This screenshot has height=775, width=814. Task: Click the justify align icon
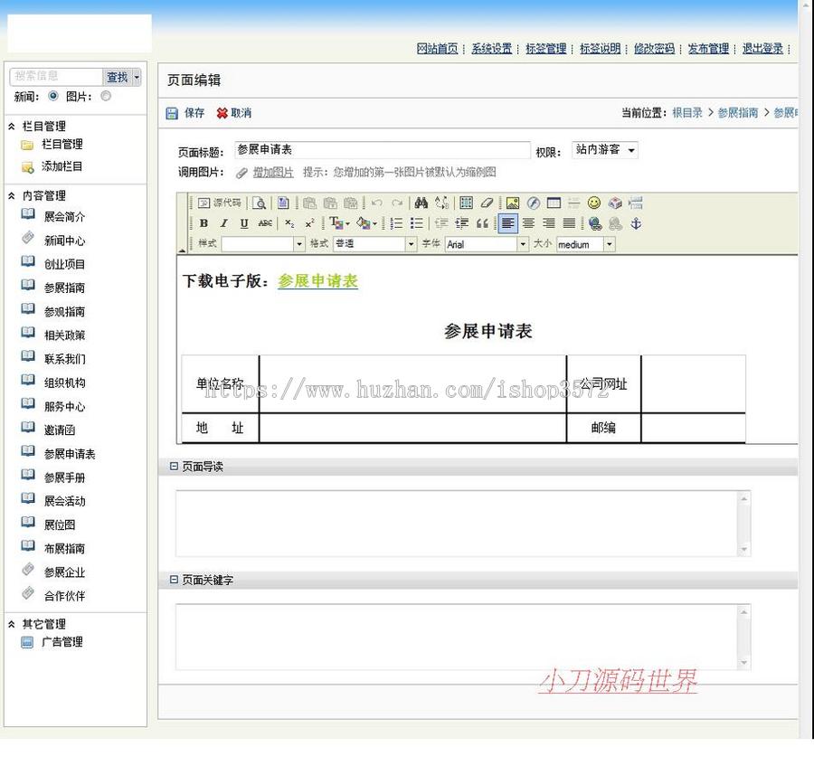pos(570,223)
